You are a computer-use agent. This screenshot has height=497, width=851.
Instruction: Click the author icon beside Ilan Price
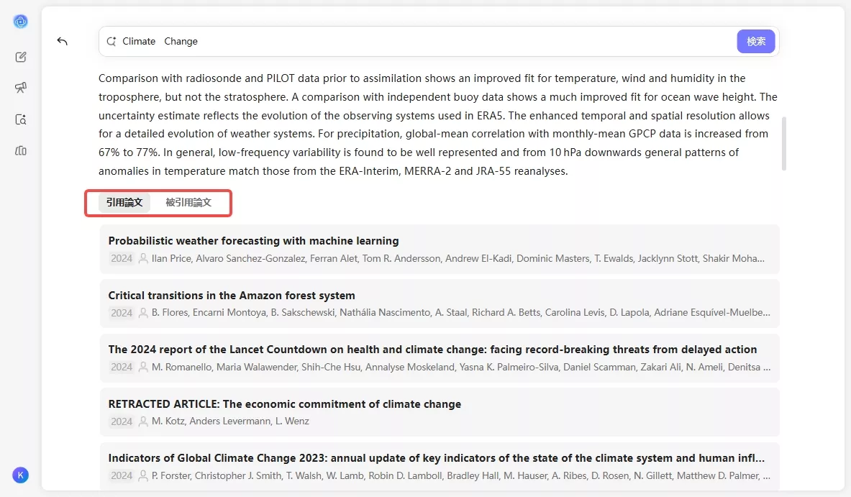coord(143,258)
